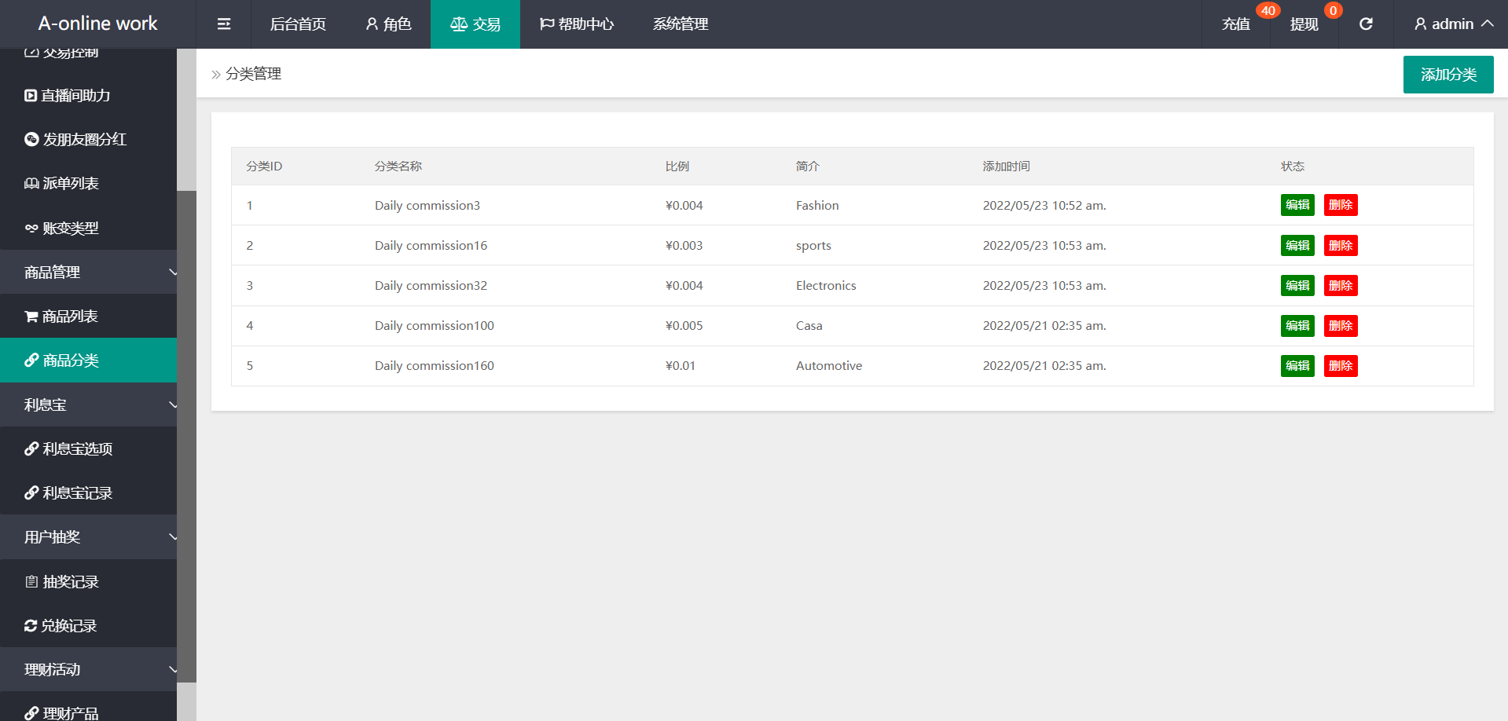
Task: Open 发朋友圈分红 sidebar item
Action: coord(84,140)
